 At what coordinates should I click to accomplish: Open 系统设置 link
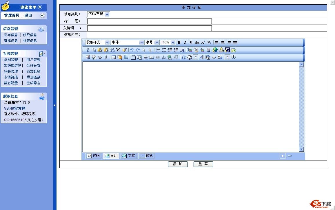[x=33, y=66]
